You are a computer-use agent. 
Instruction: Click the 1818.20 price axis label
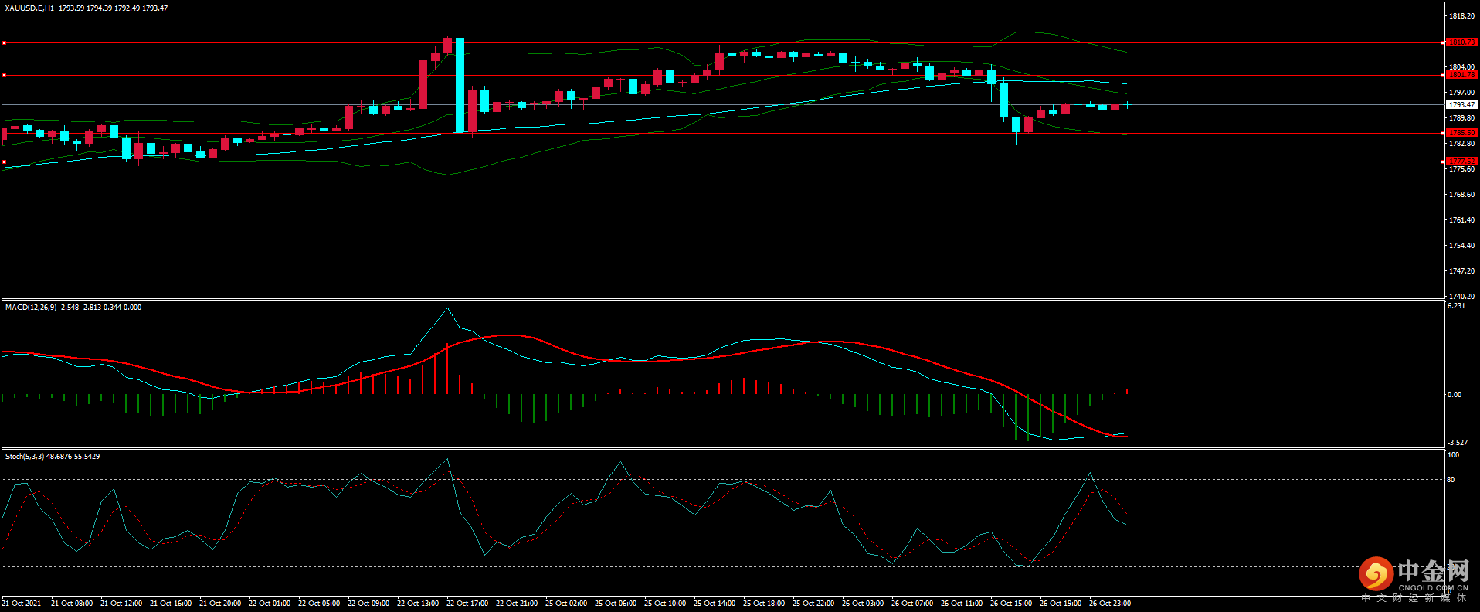[x=1461, y=16]
